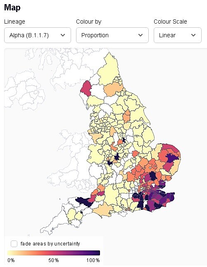Select the dark Kent region in southeast corner
This screenshot has width=207, height=267.
click(170, 197)
